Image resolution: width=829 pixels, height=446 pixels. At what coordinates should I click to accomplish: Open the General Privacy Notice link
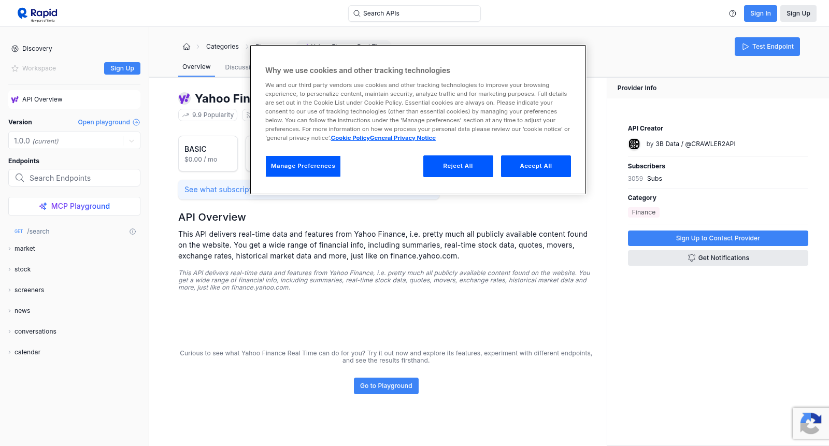403,138
